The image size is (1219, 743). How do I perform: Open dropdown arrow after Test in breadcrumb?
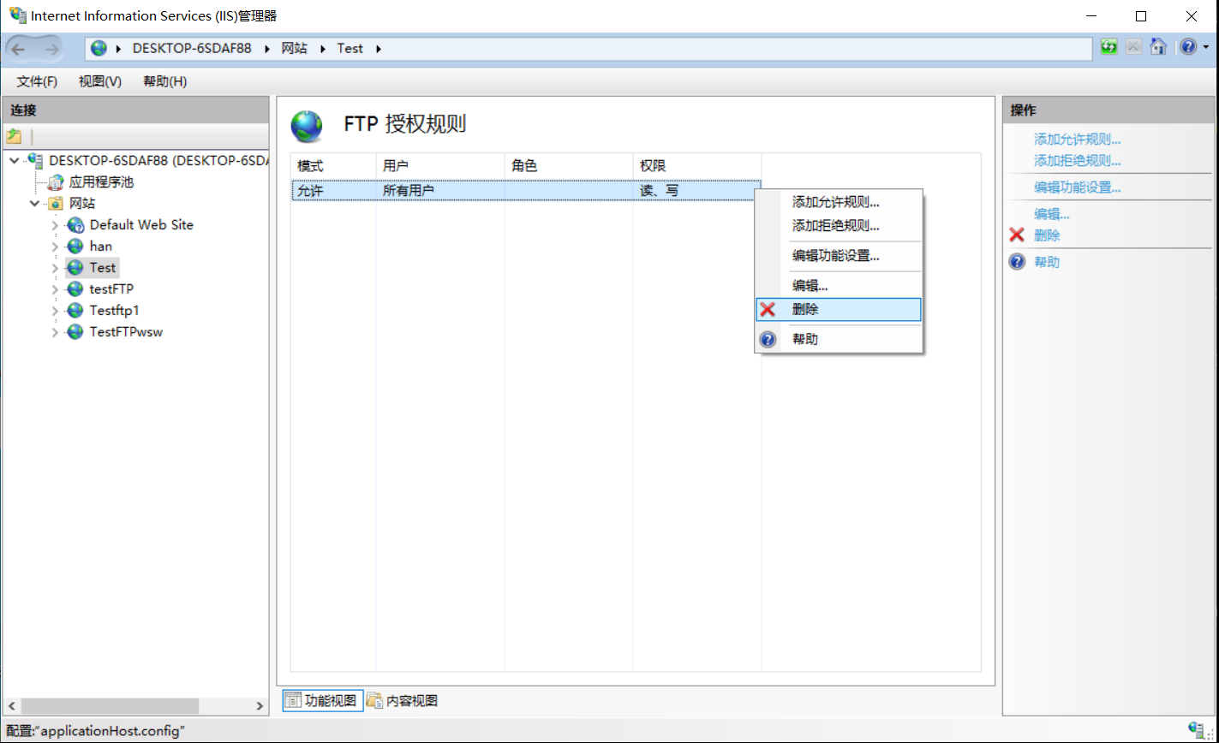[x=378, y=49]
